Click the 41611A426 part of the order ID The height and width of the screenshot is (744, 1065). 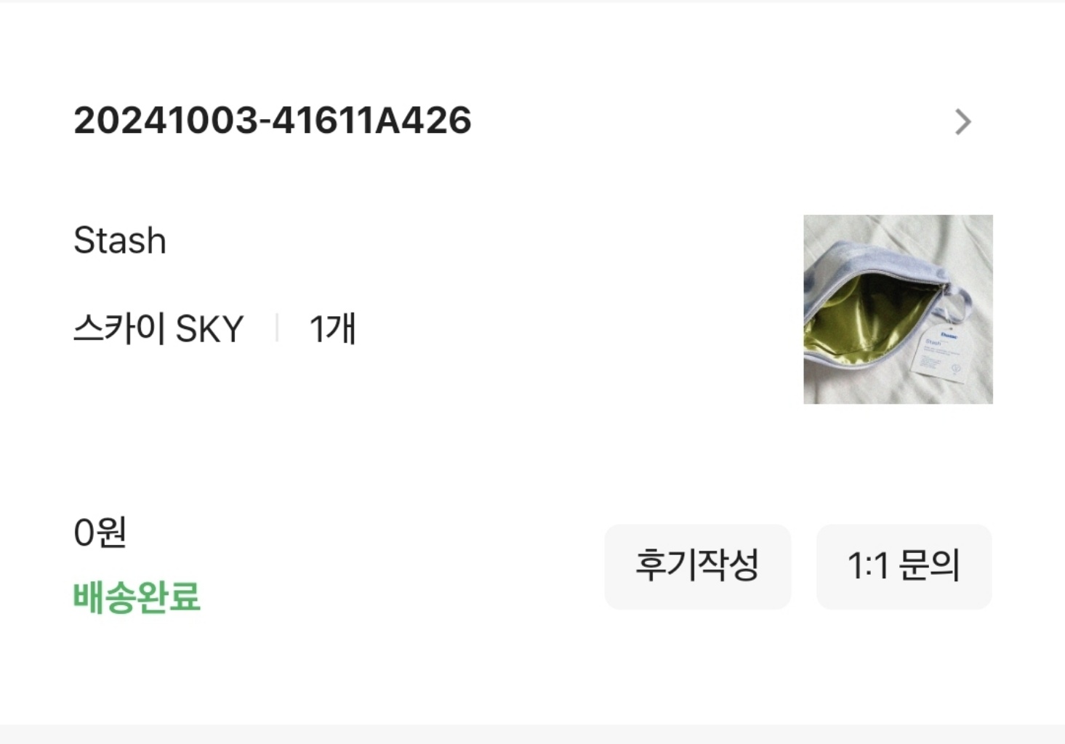click(371, 121)
